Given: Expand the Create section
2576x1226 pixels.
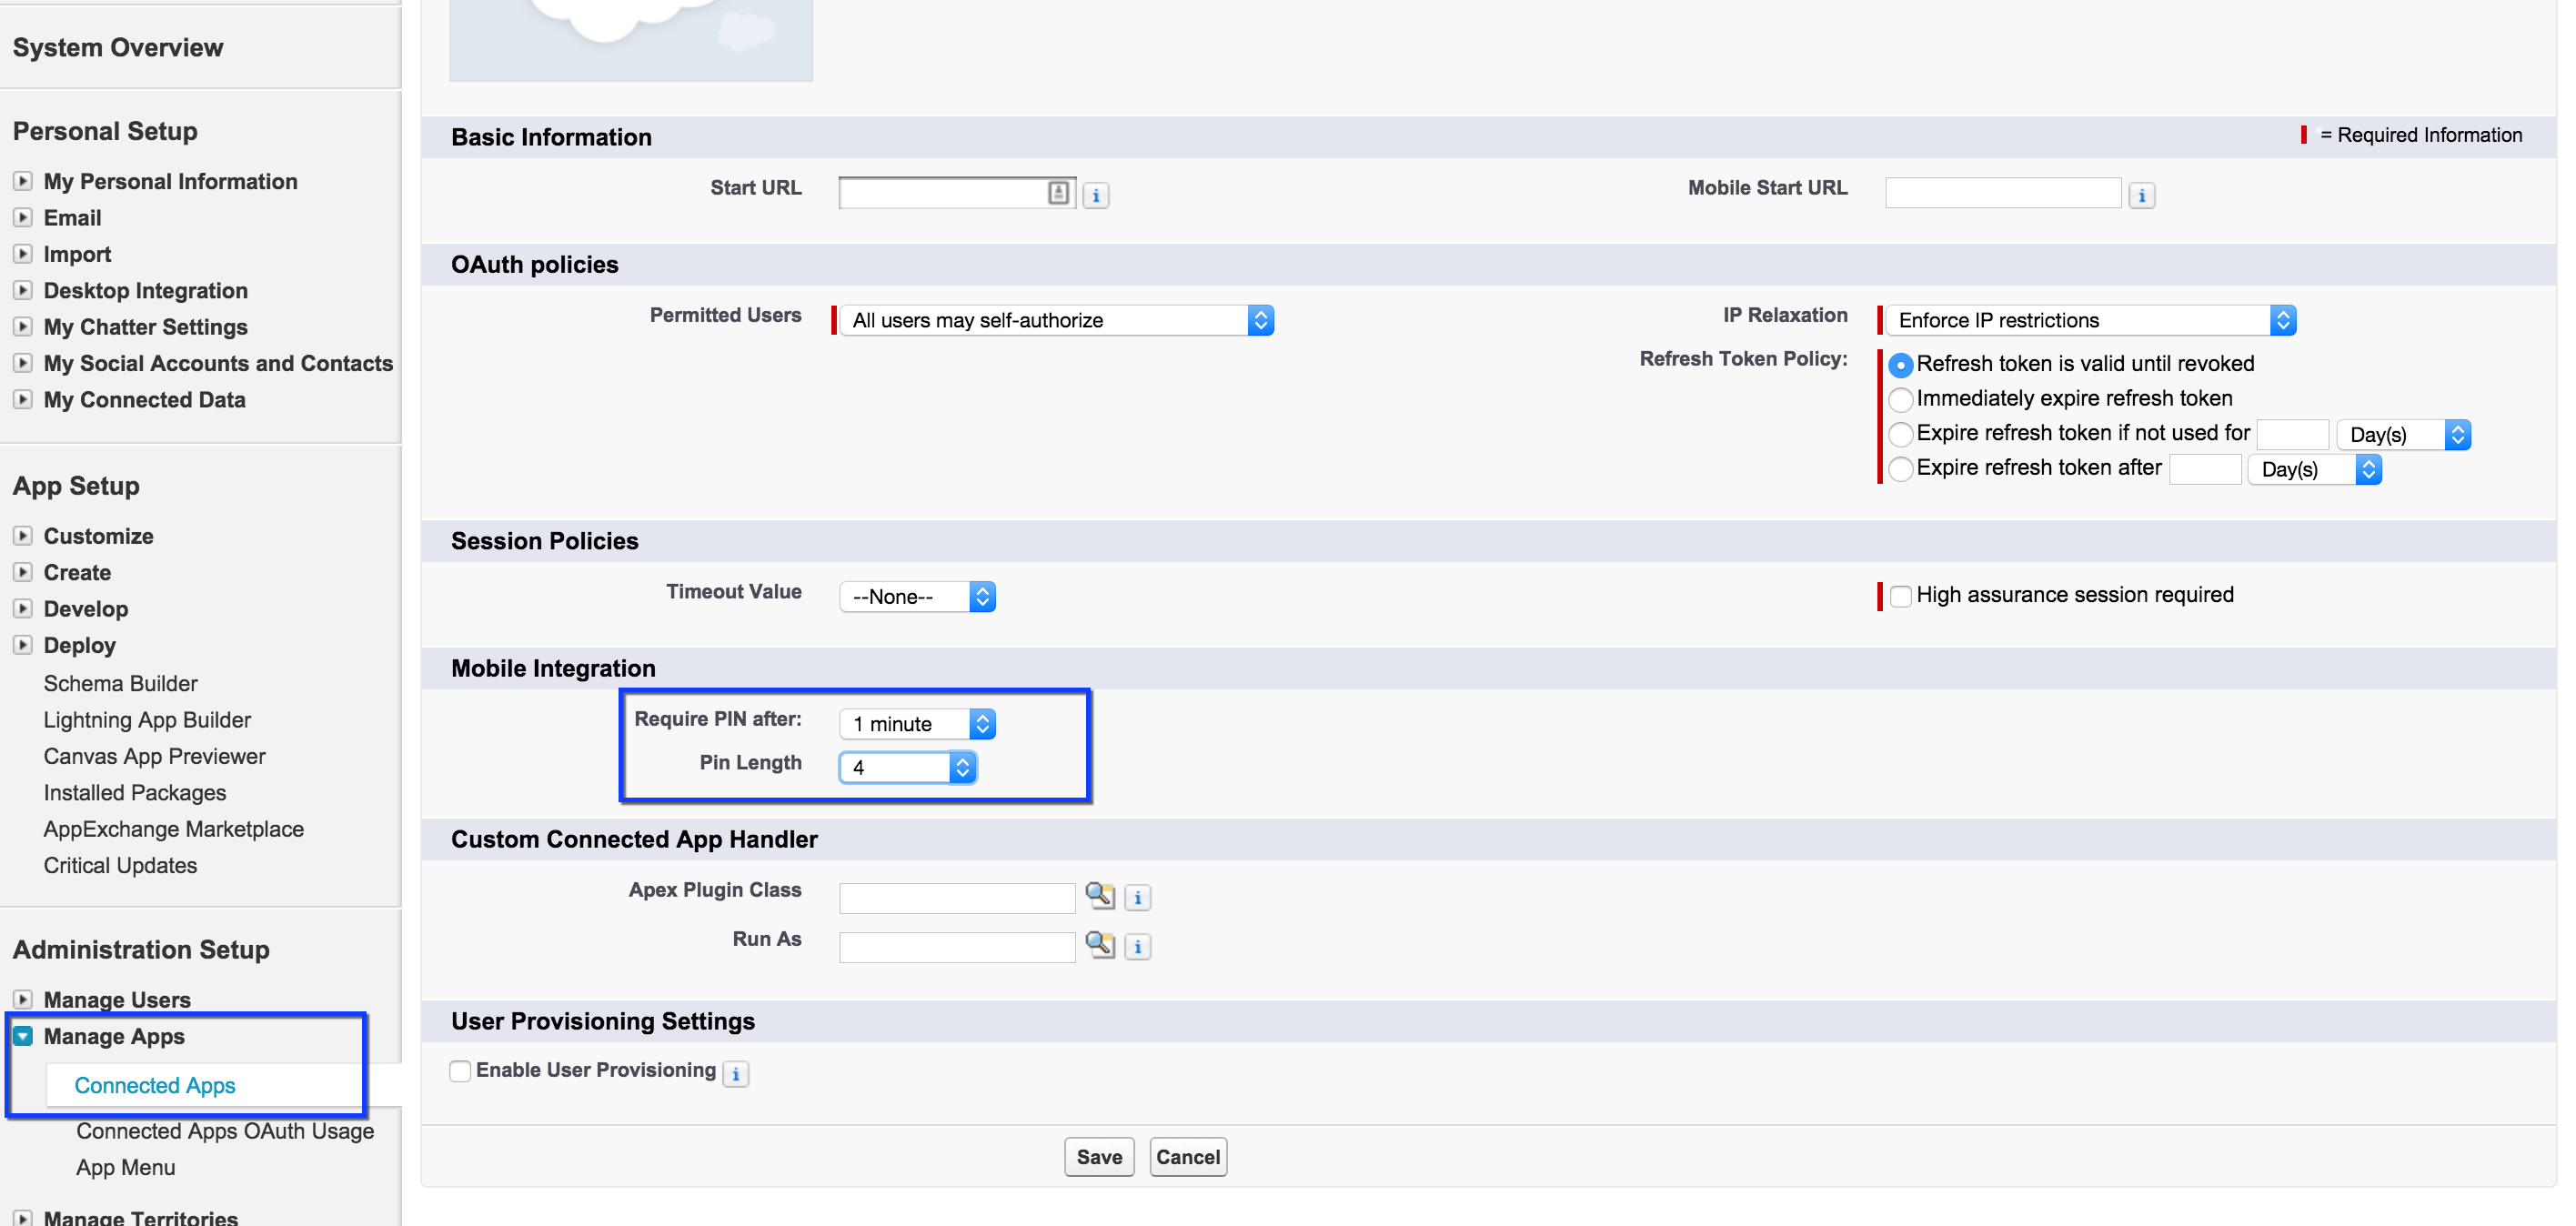Looking at the screenshot, I should click(23, 572).
